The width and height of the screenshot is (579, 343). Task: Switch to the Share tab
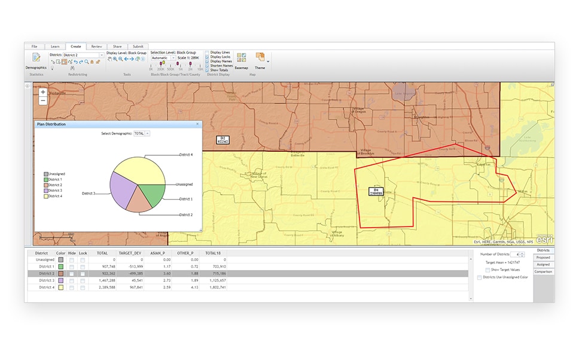117,47
